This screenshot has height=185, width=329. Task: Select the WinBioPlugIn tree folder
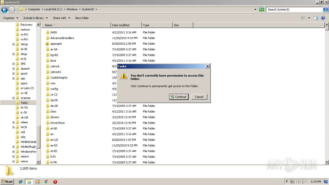click(x=26, y=147)
